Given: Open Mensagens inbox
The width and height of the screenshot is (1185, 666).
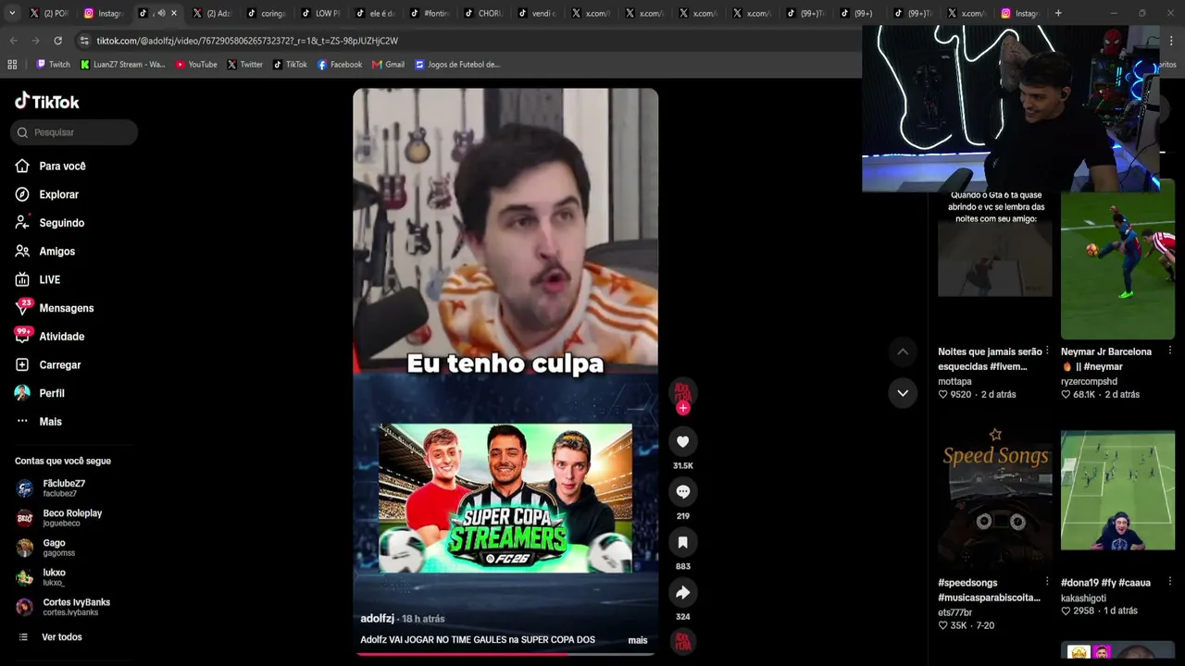Looking at the screenshot, I should (x=55, y=308).
